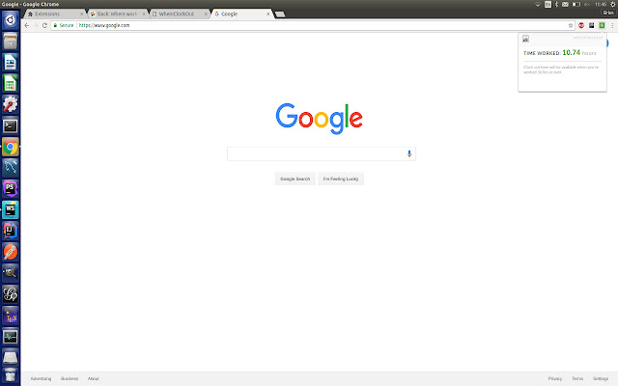Launch IntelliJ IDEA from the dock
Image resolution: width=618 pixels, height=386 pixels.
tap(11, 232)
